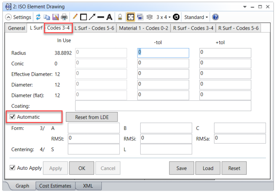Select the arrow draw tool
The image size is (278, 194).
pyautogui.click(x=92, y=17)
